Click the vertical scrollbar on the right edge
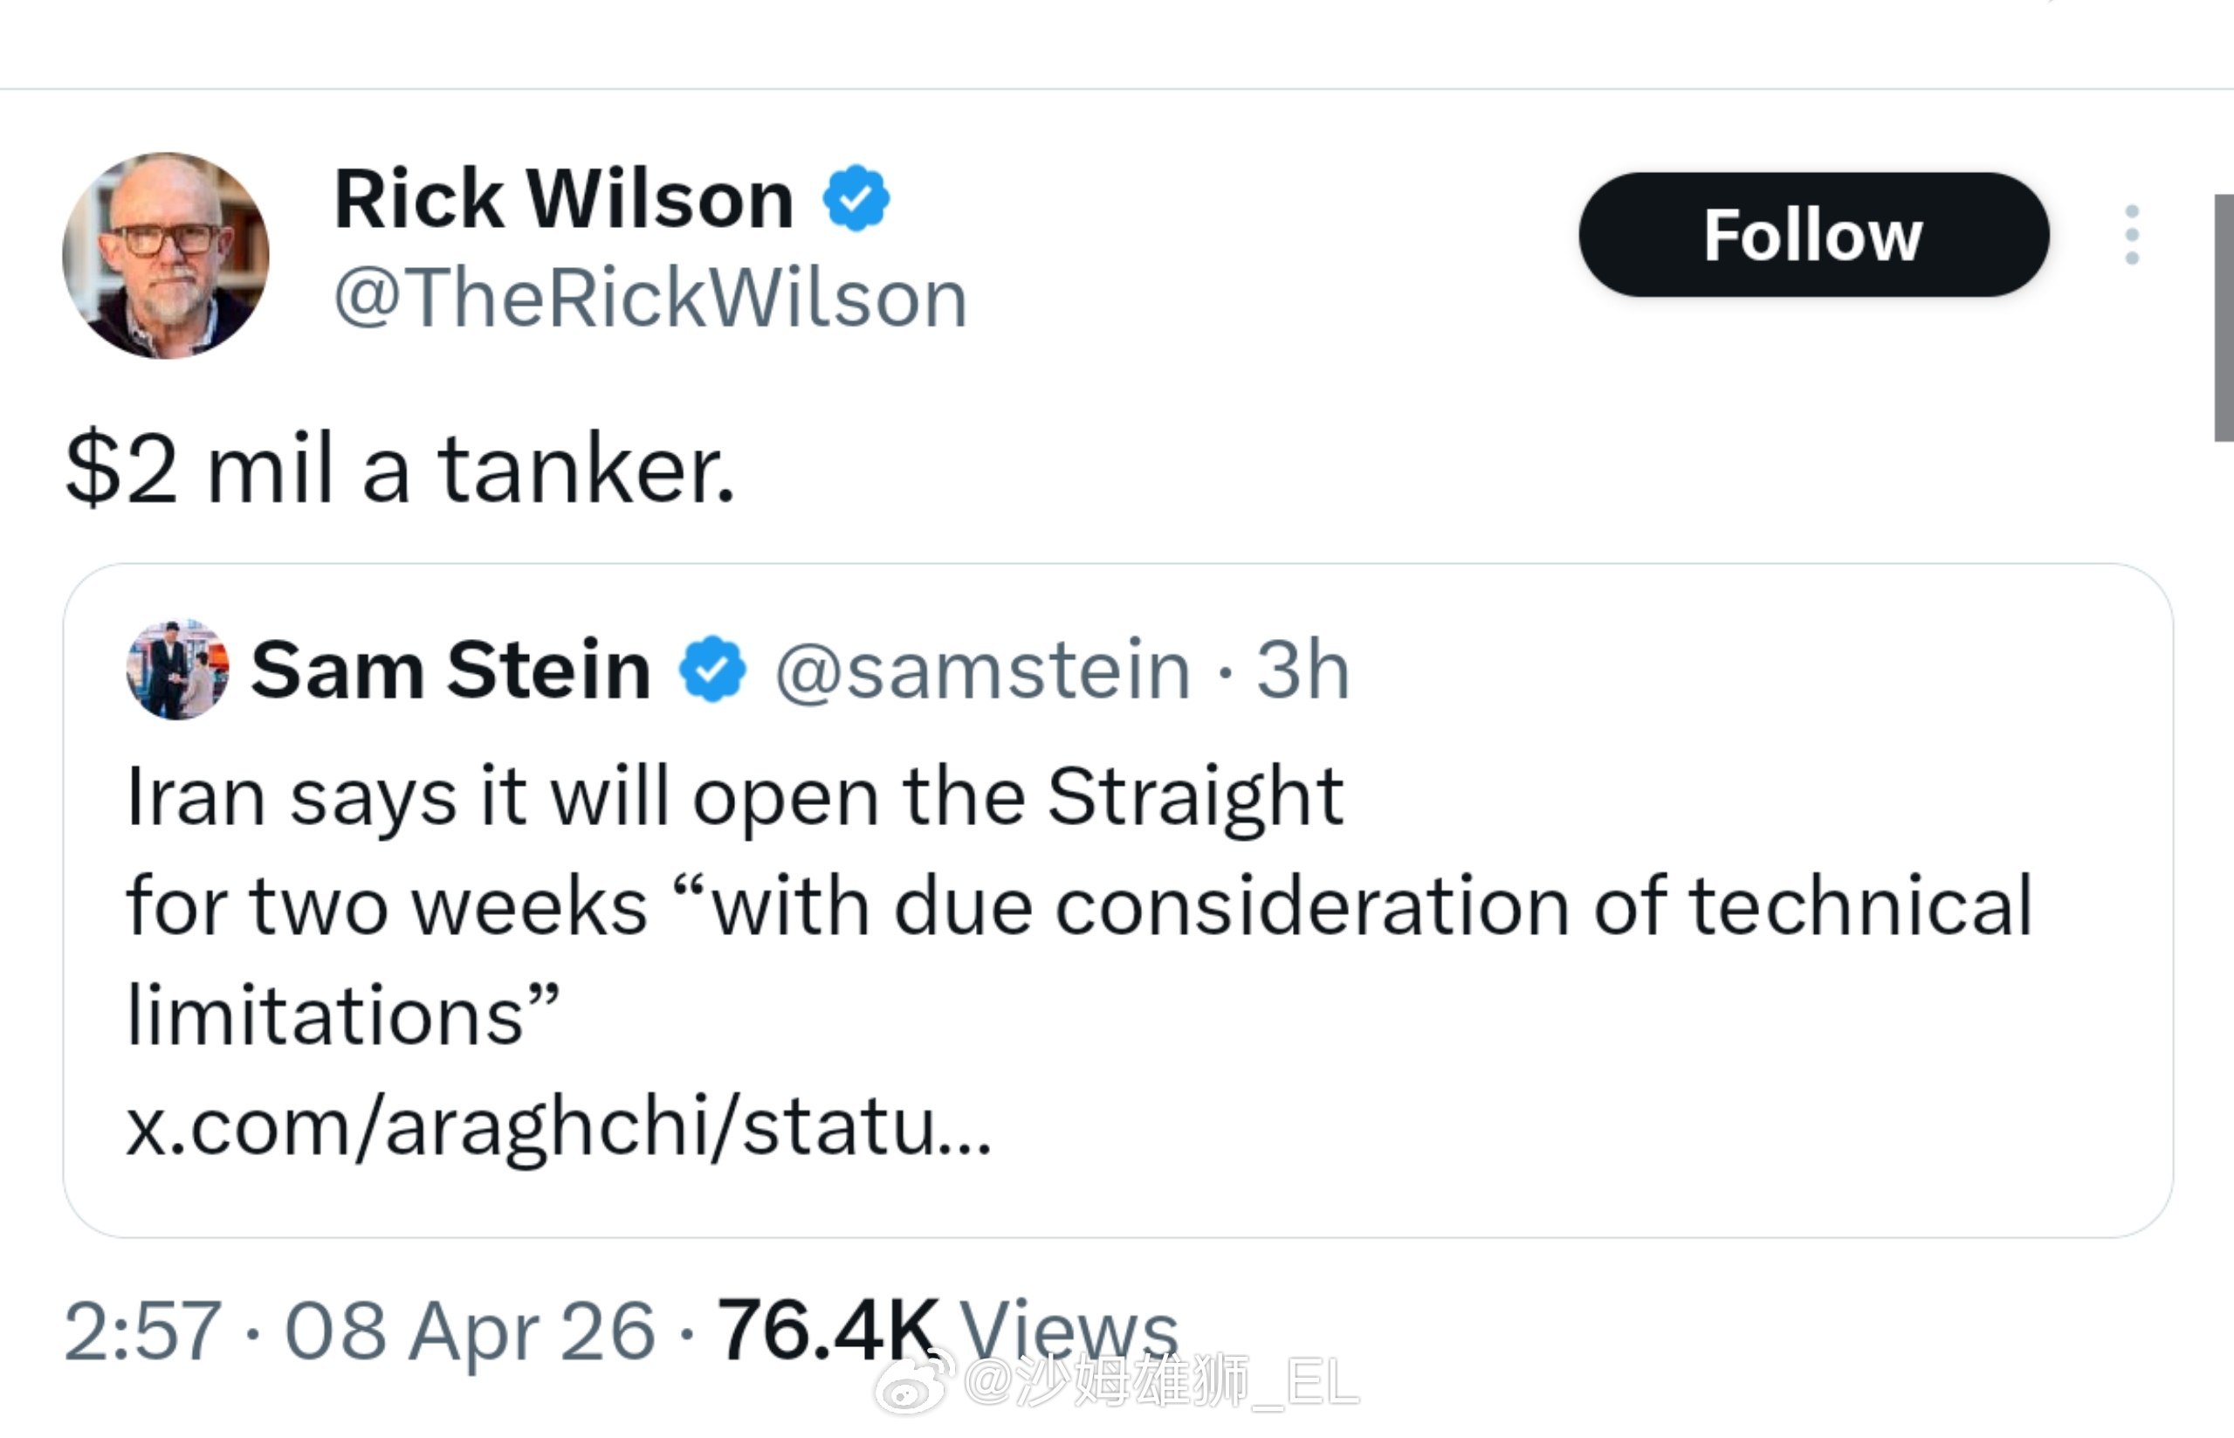2234x1438 pixels. point(2223,318)
